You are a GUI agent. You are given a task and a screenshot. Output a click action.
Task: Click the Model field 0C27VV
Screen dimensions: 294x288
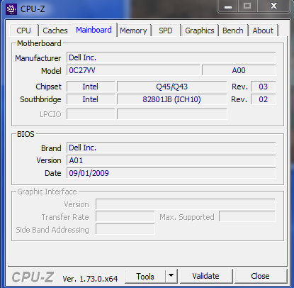click(133, 70)
